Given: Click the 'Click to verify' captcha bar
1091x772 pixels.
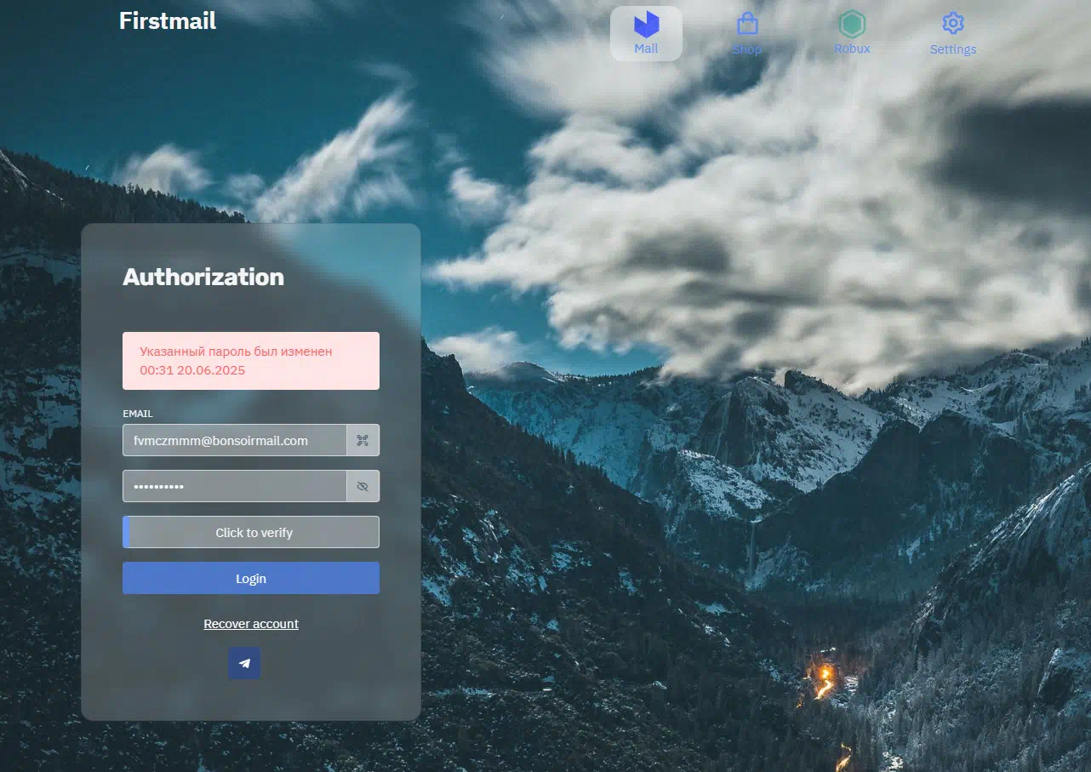Looking at the screenshot, I should 251,532.
